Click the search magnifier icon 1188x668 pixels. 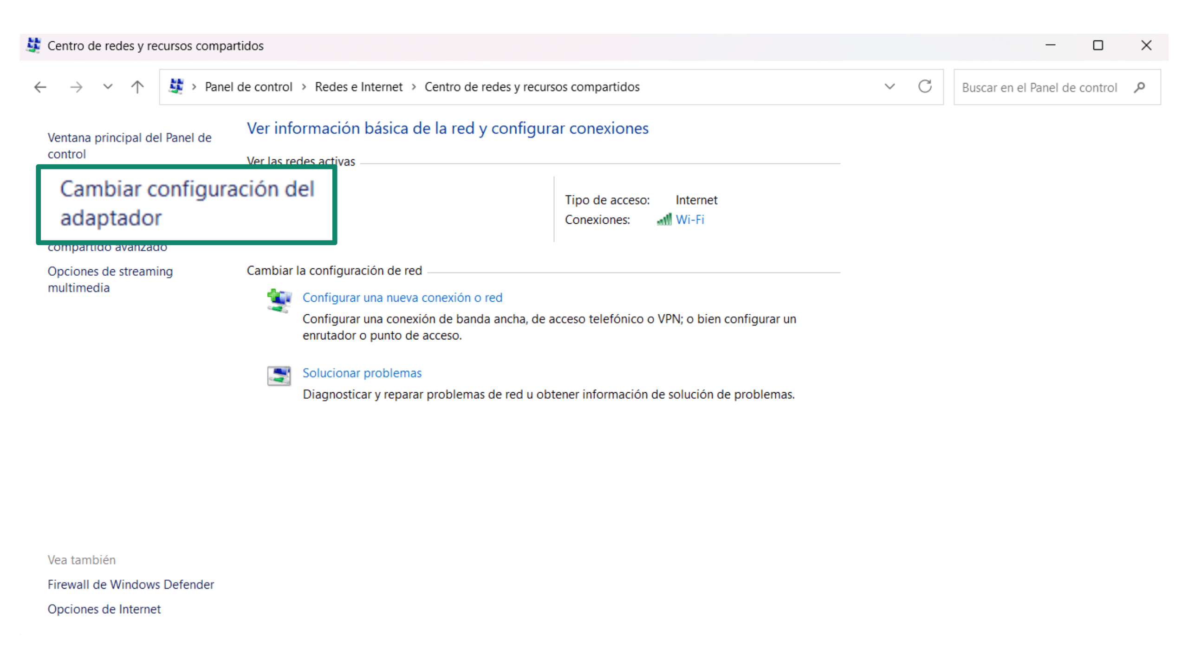[x=1140, y=87]
